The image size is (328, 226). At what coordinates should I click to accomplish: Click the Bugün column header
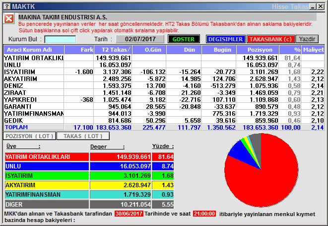[219, 50]
